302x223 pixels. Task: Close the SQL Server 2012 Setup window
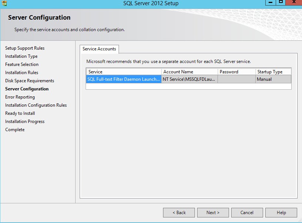[294, 2]
